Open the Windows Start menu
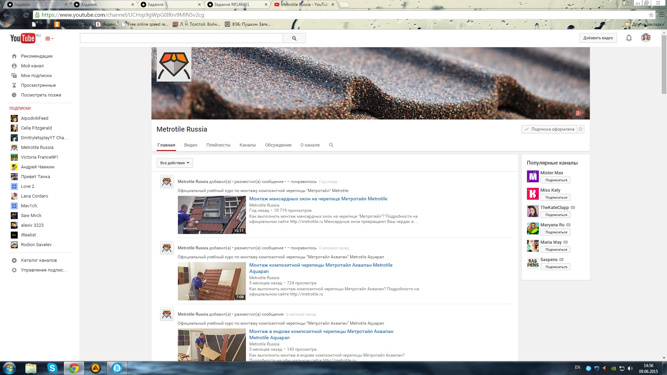This screenshot has width=667, height=375. tap(9, 368)
